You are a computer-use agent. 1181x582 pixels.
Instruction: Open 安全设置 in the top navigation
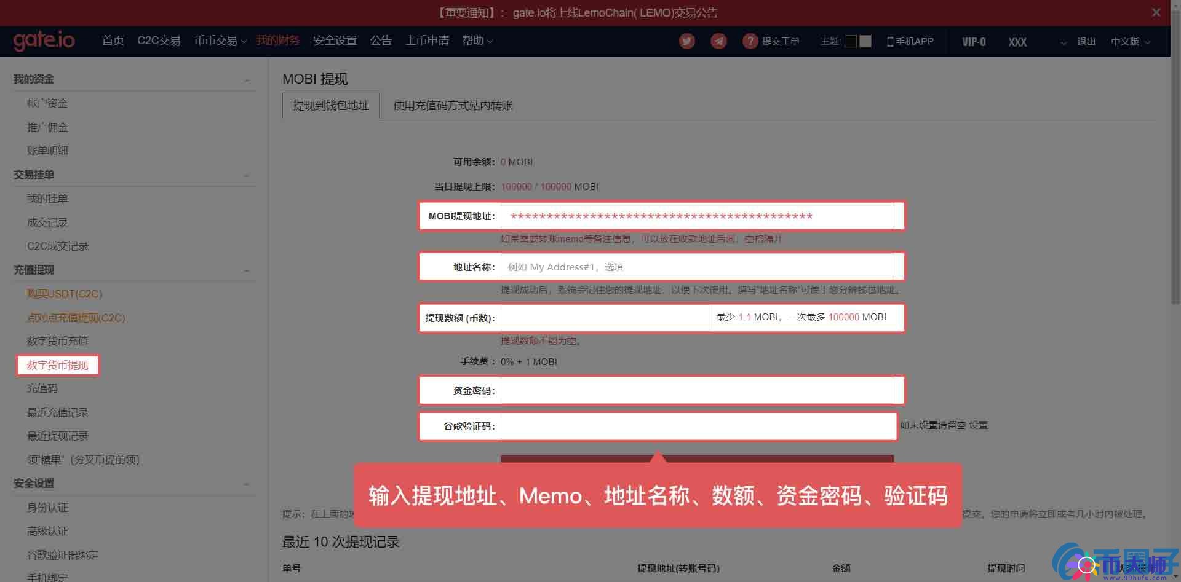(x=335, y=41)
